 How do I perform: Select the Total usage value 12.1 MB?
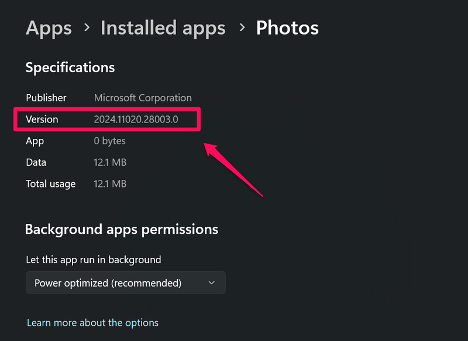[x=110, y=184]
